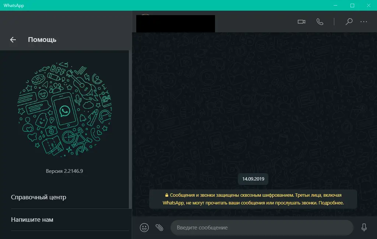Click the WhatsApp title bar label
This screenshot has width=377, height=239.
14,6
